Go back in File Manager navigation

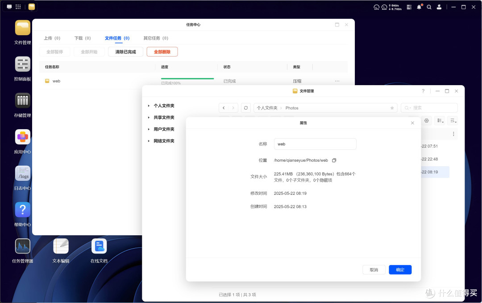pyautogui.click(x=224, y=108)
